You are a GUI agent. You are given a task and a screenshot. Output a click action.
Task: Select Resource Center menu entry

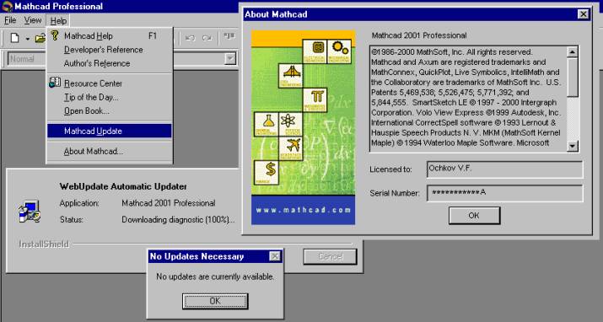click(x=110, y=83)
